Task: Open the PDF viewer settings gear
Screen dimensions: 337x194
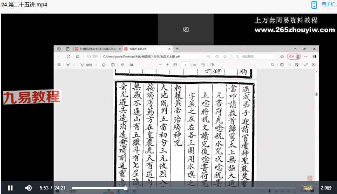Action: click(314, 65)
